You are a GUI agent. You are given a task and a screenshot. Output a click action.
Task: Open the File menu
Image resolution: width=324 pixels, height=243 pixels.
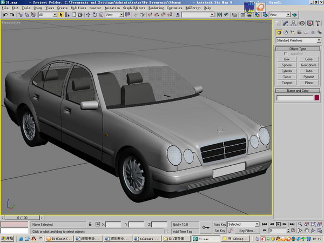(5, 8)
